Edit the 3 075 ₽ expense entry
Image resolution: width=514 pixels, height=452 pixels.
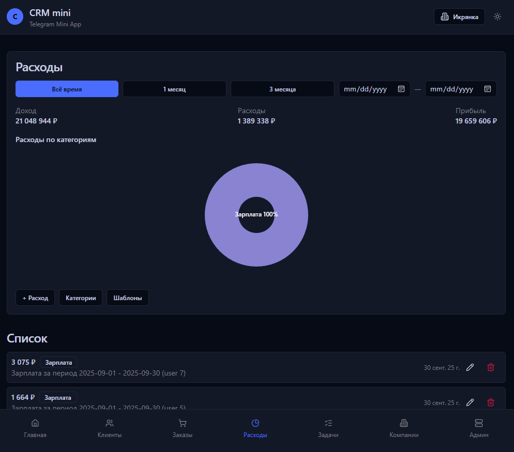click(470, 367)
